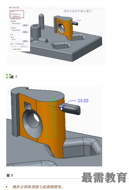Click the '下一个 >' next button
129x190 pixels.
(x=24, y=46)
